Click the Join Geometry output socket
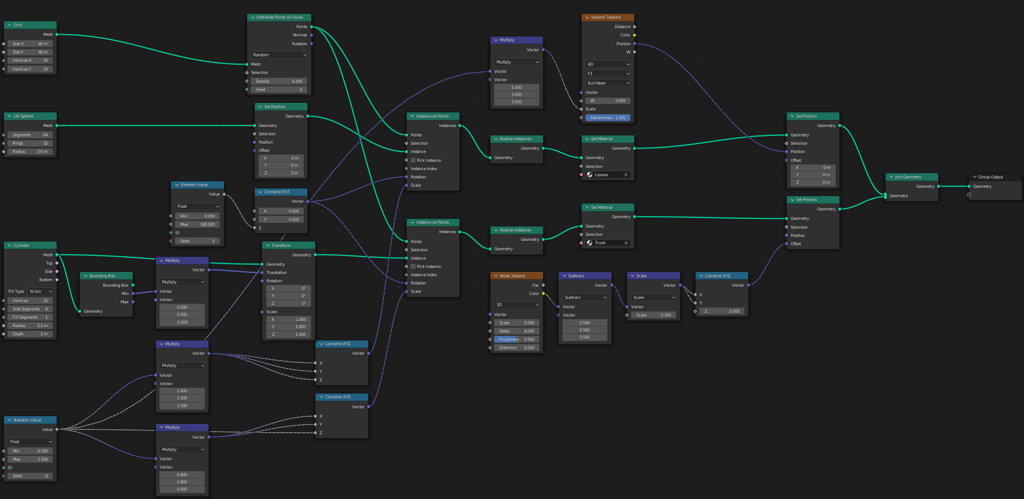 (x=938, y=186)
